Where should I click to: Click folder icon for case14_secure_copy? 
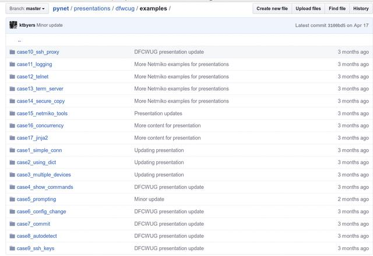[x=12, y=101]
